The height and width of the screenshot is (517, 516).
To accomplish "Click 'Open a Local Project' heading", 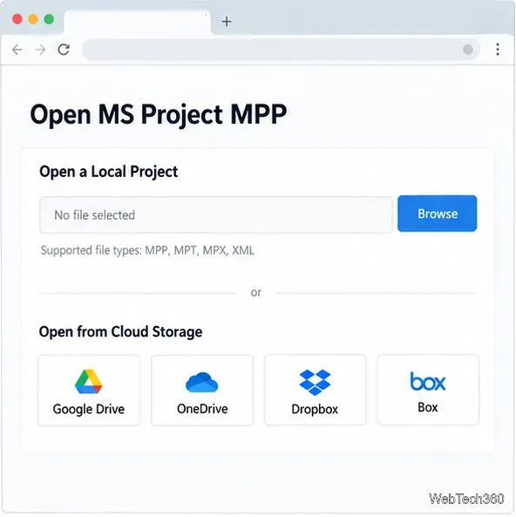I will coord(108,172).
